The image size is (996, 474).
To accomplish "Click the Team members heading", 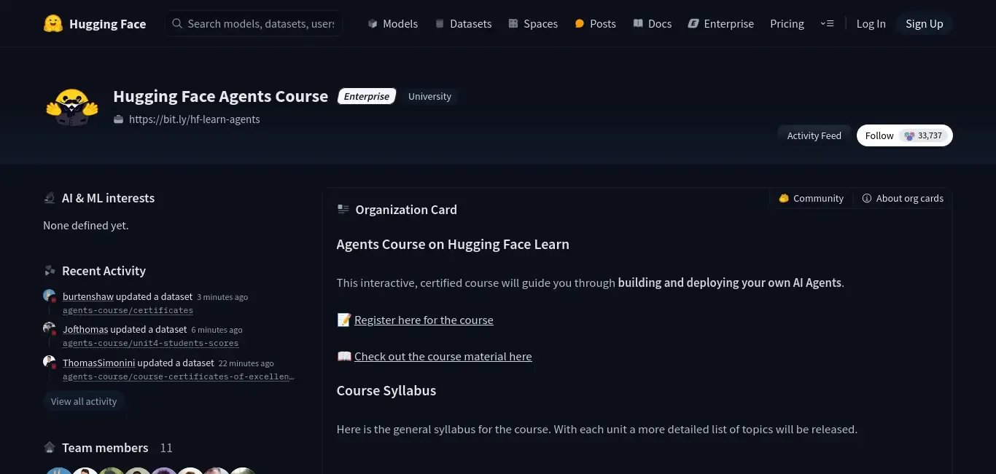I will tap(105, 448).
